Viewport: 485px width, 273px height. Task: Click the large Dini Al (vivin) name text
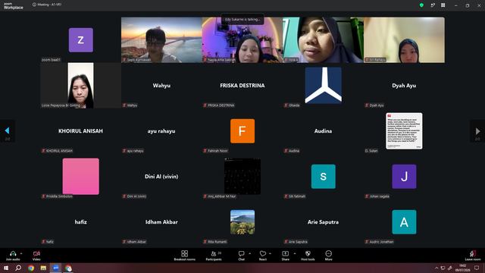(x=161, y=177)
